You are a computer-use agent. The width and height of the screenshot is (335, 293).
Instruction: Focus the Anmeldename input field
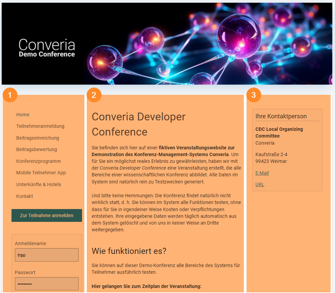pos(47,255)
